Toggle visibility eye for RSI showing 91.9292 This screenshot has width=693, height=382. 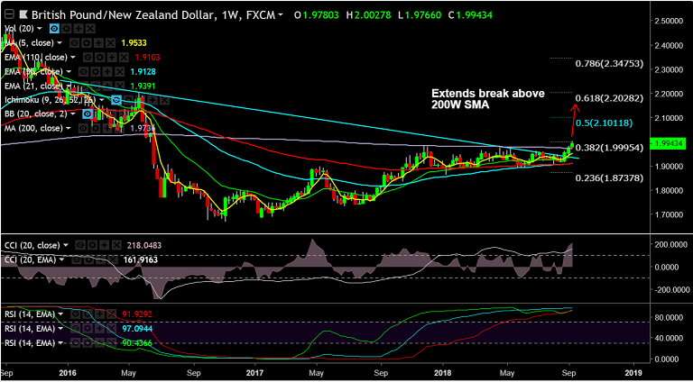tap(75, 314)
